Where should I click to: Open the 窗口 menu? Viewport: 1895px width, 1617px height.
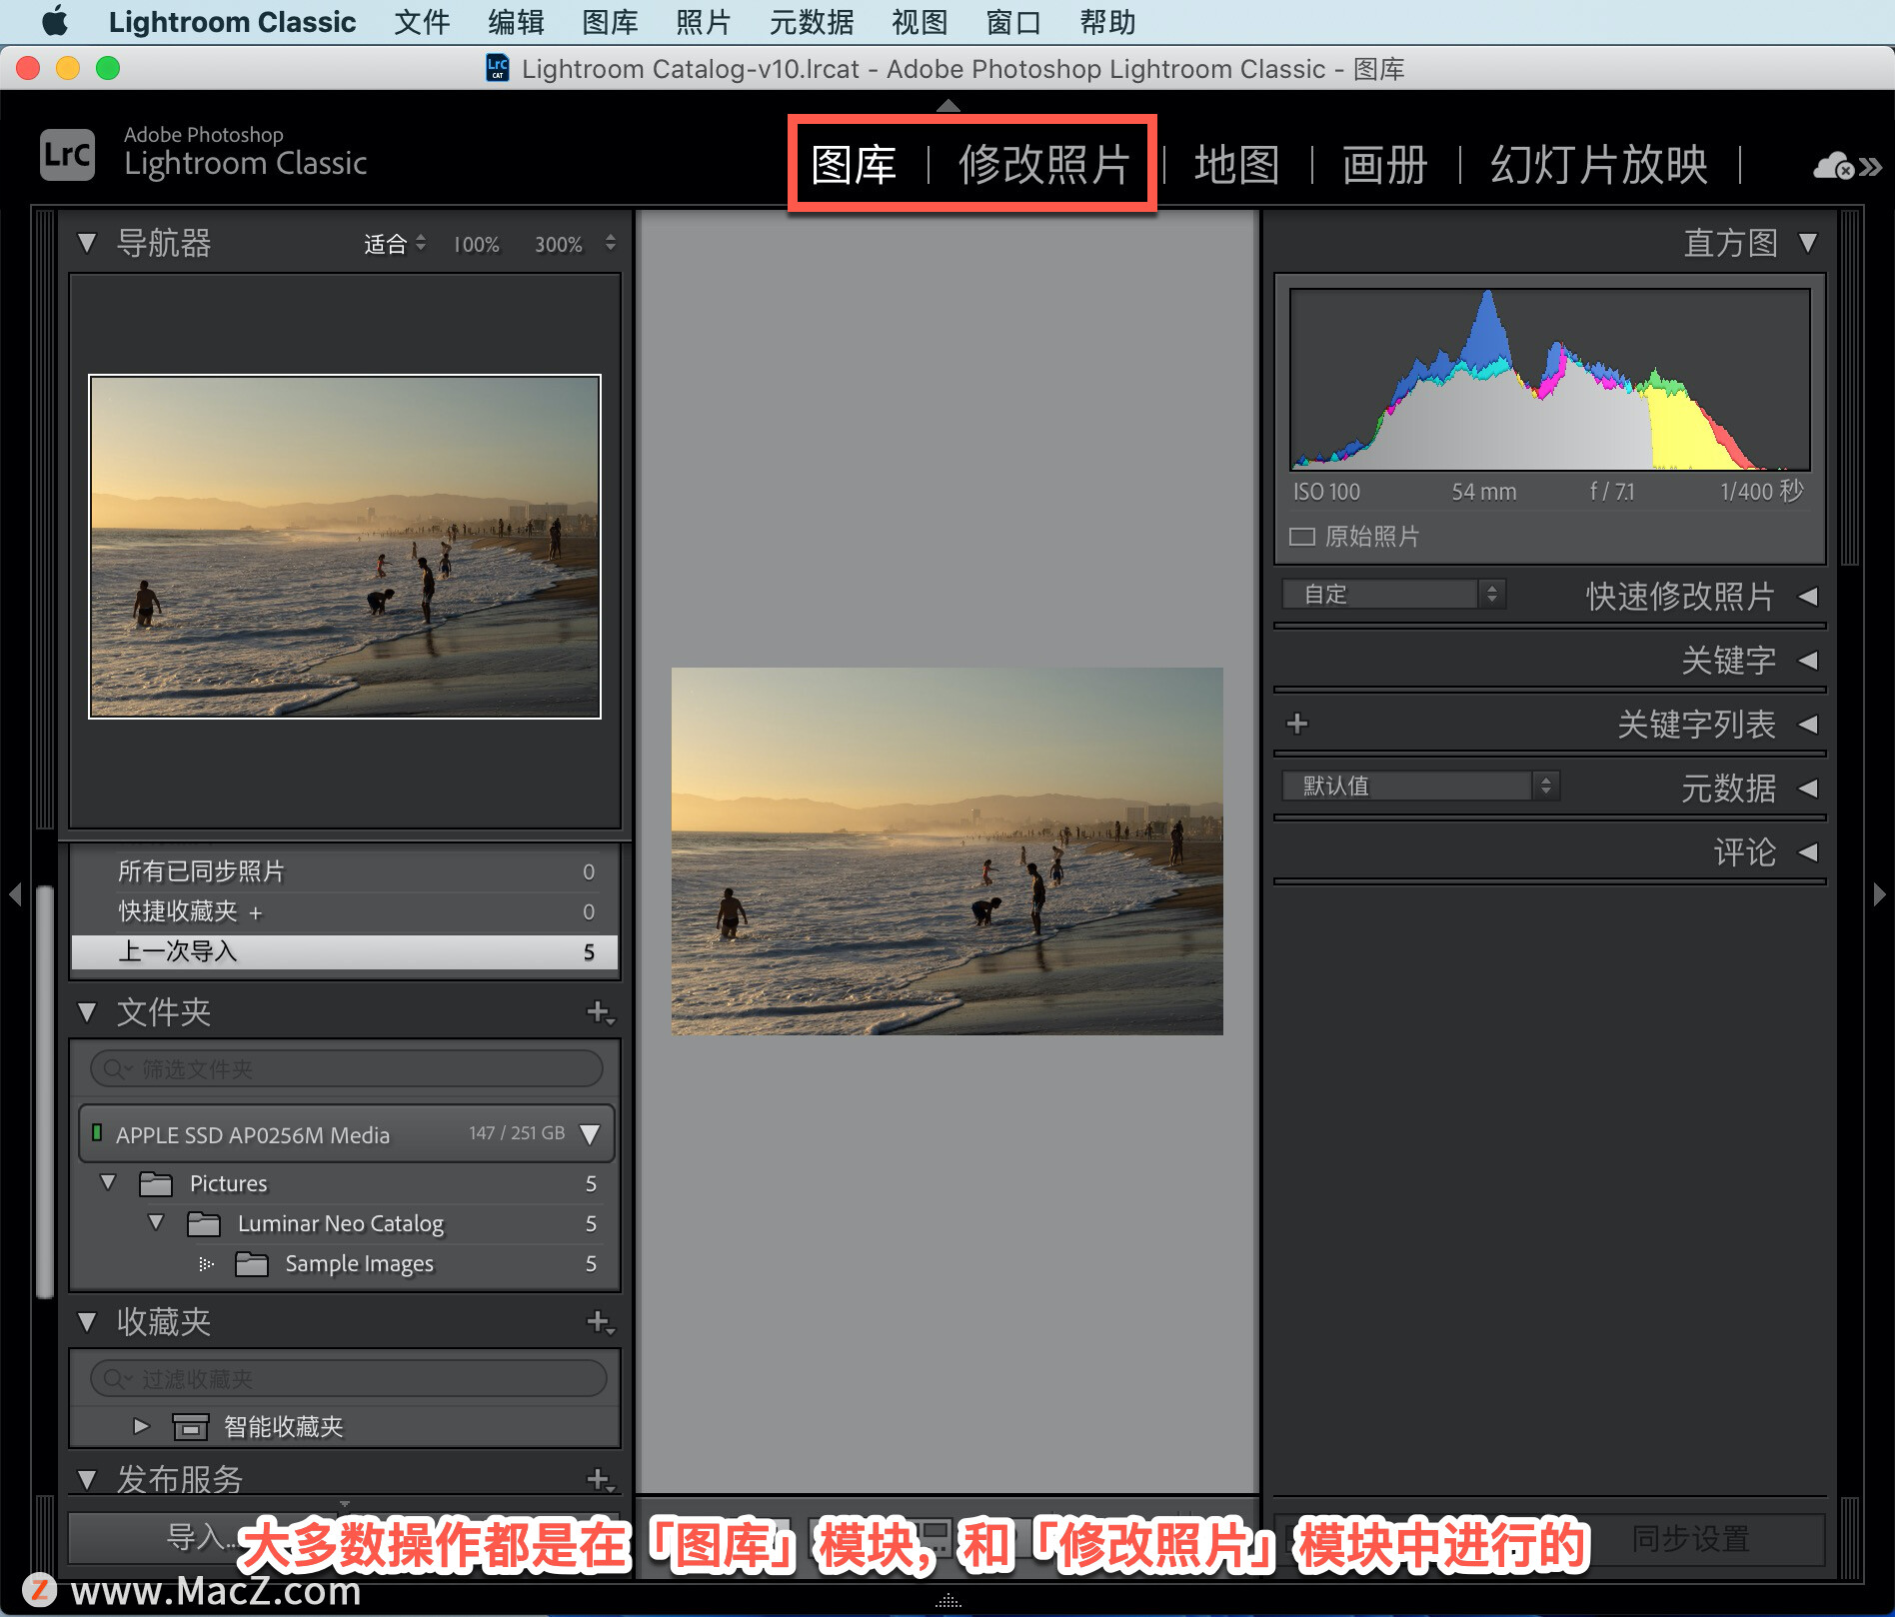(1013, 22)
